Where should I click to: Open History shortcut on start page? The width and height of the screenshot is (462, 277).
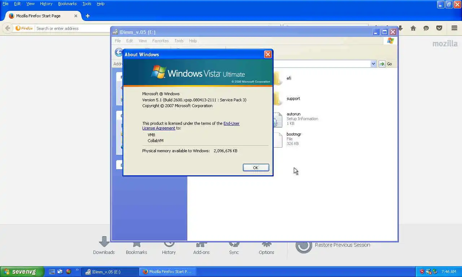coord(169,248)
